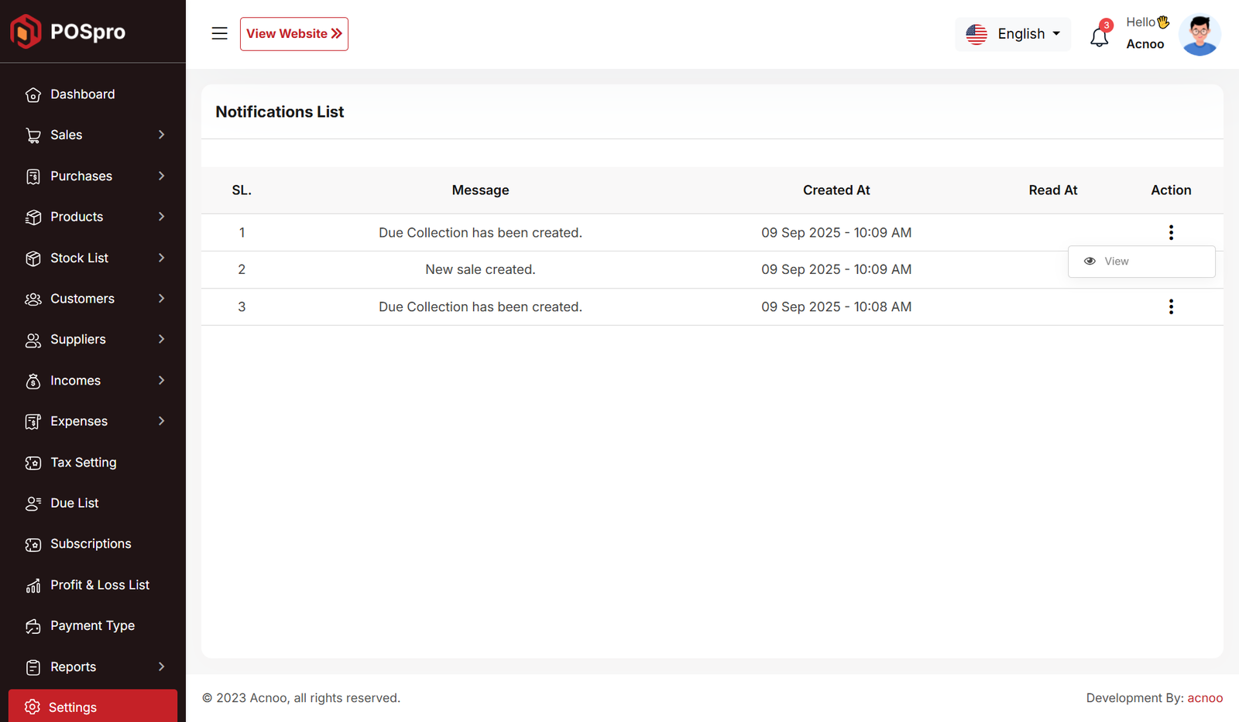1239x722 pixels.
Task: Open action menu for first notification row
Action: click(1170, 232)
